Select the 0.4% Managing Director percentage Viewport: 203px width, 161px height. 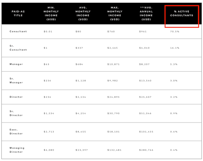click(x=174, y=150)
